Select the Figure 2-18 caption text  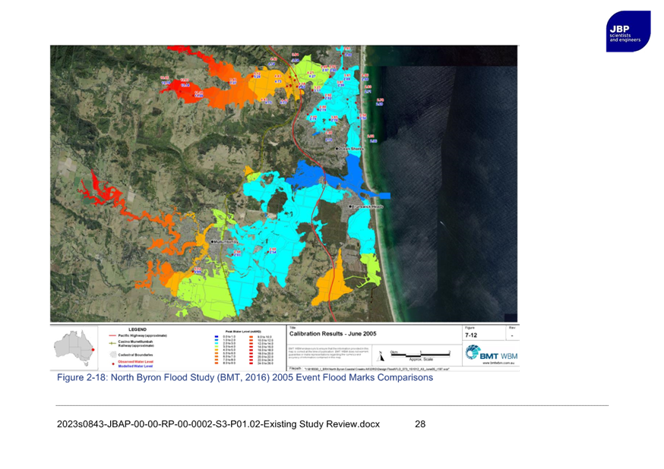(245, 377)
